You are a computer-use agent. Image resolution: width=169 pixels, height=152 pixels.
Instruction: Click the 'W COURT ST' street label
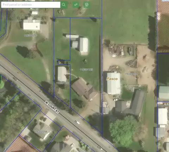52,107
